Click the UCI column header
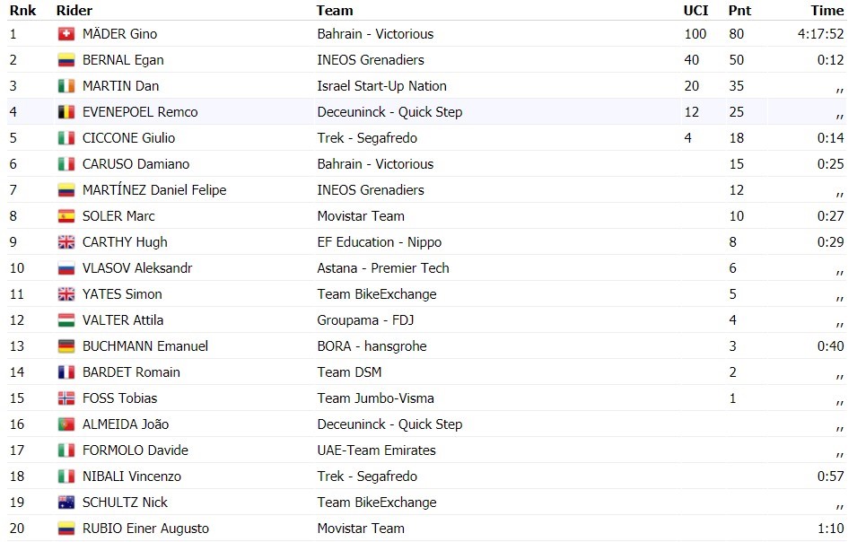 coord(695,11)
